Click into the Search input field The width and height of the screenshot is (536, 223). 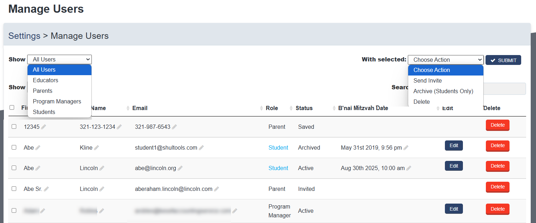[504, 89]
